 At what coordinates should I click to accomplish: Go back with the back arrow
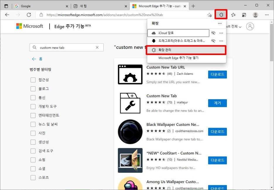(7, 15)
